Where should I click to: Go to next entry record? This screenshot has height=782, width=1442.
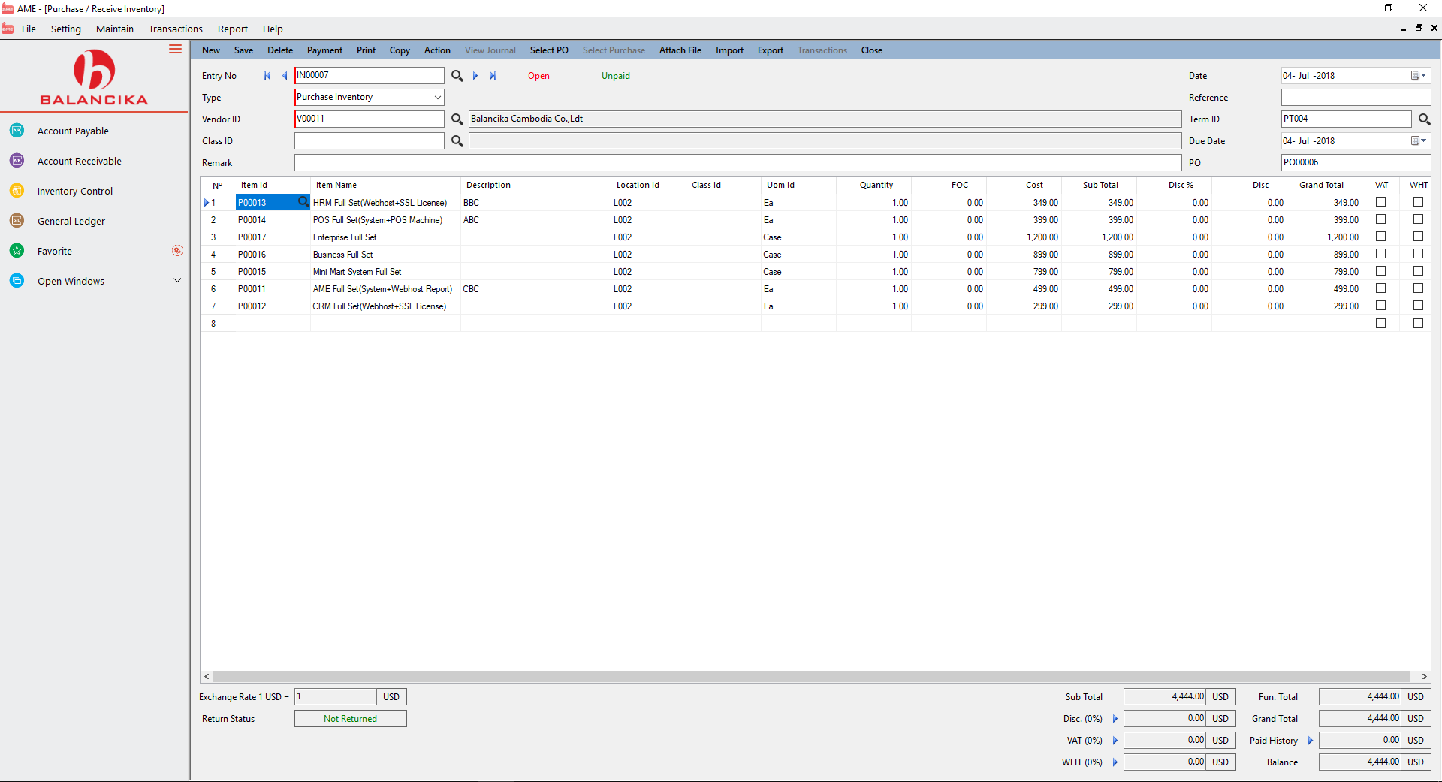tap(475, 76)
